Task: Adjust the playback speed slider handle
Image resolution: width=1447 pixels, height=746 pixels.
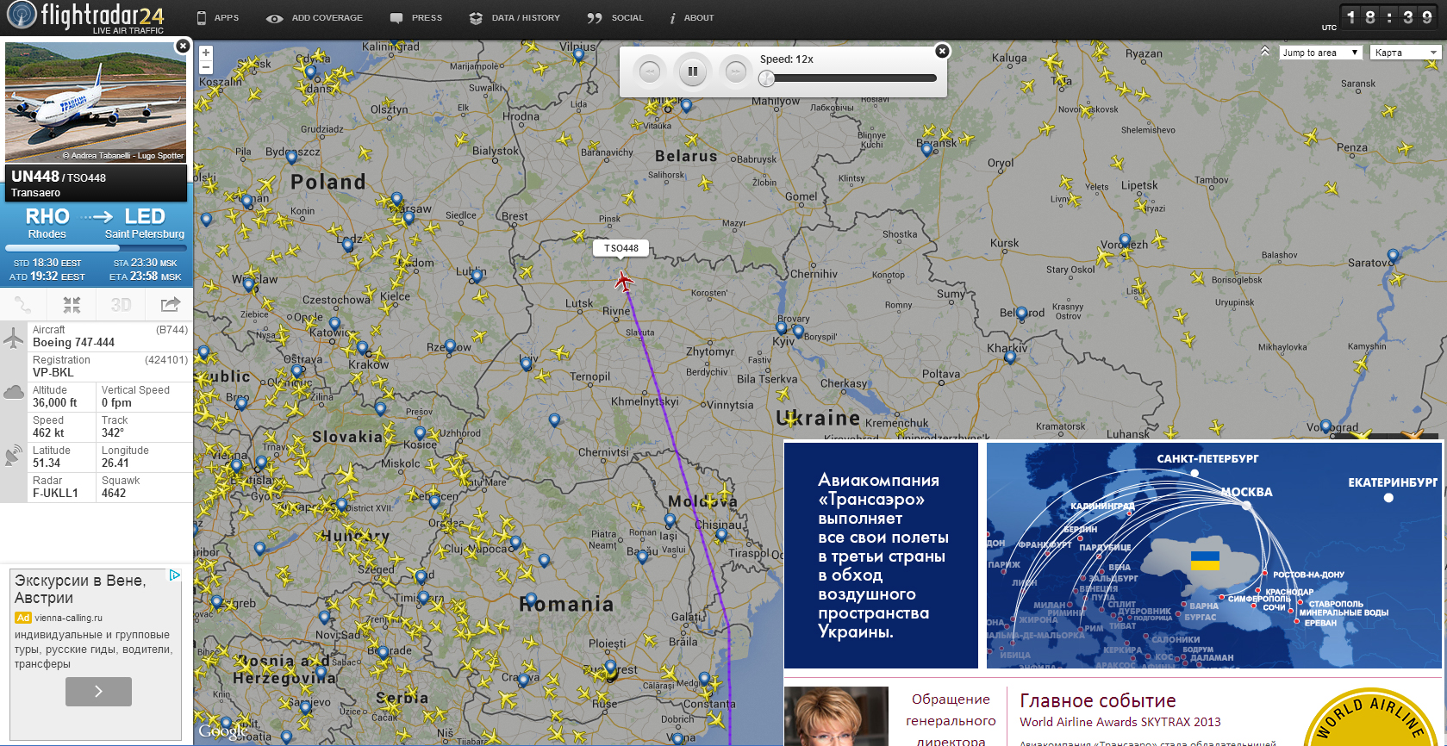Action: pos(766,78)
